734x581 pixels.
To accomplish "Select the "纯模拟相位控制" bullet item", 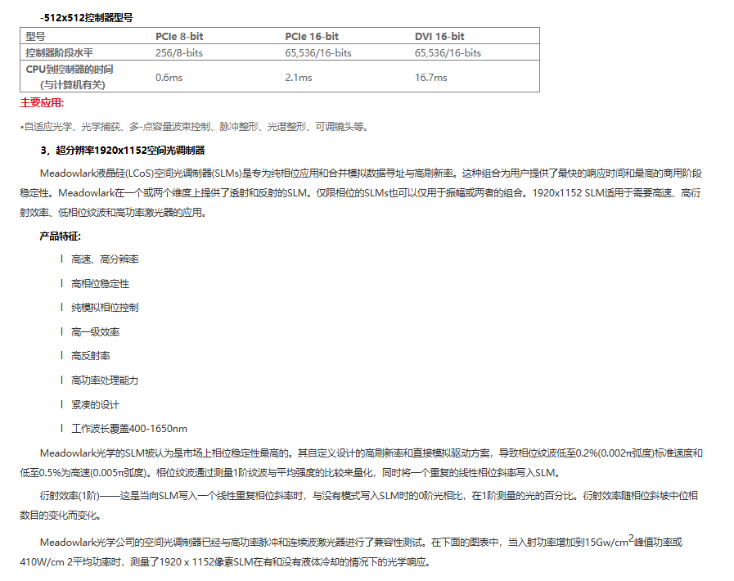I will pyautogui.click(x=105, y=308).
